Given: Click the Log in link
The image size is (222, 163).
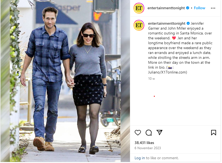Looking at the screenshot, I should coord(140,158).
